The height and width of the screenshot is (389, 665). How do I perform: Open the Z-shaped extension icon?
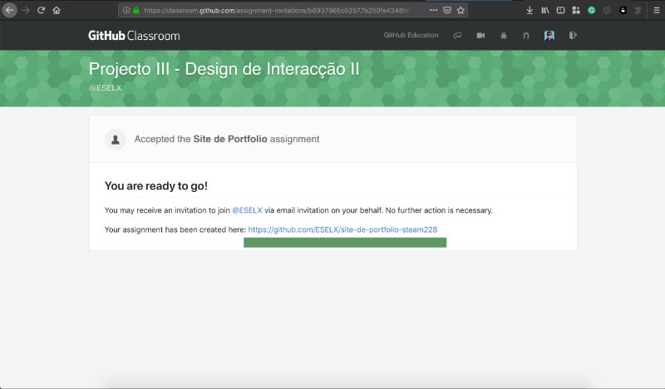point(638,10)
